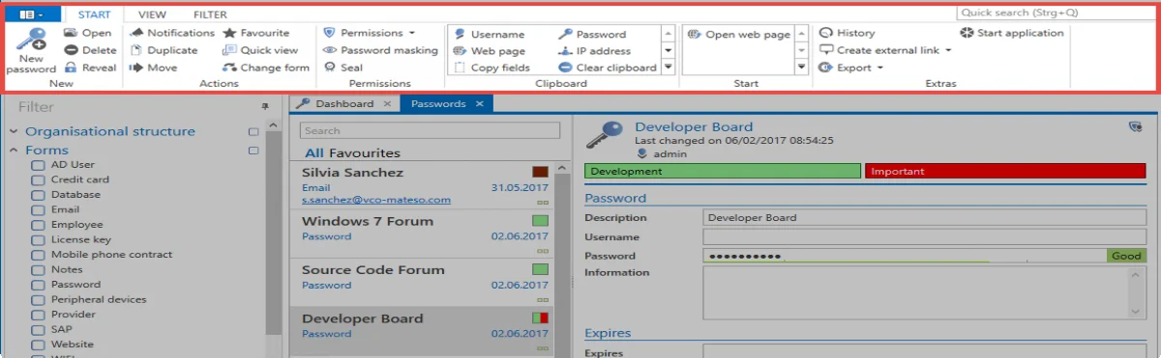Mark entry with Favourite star icon

[228, 33]
